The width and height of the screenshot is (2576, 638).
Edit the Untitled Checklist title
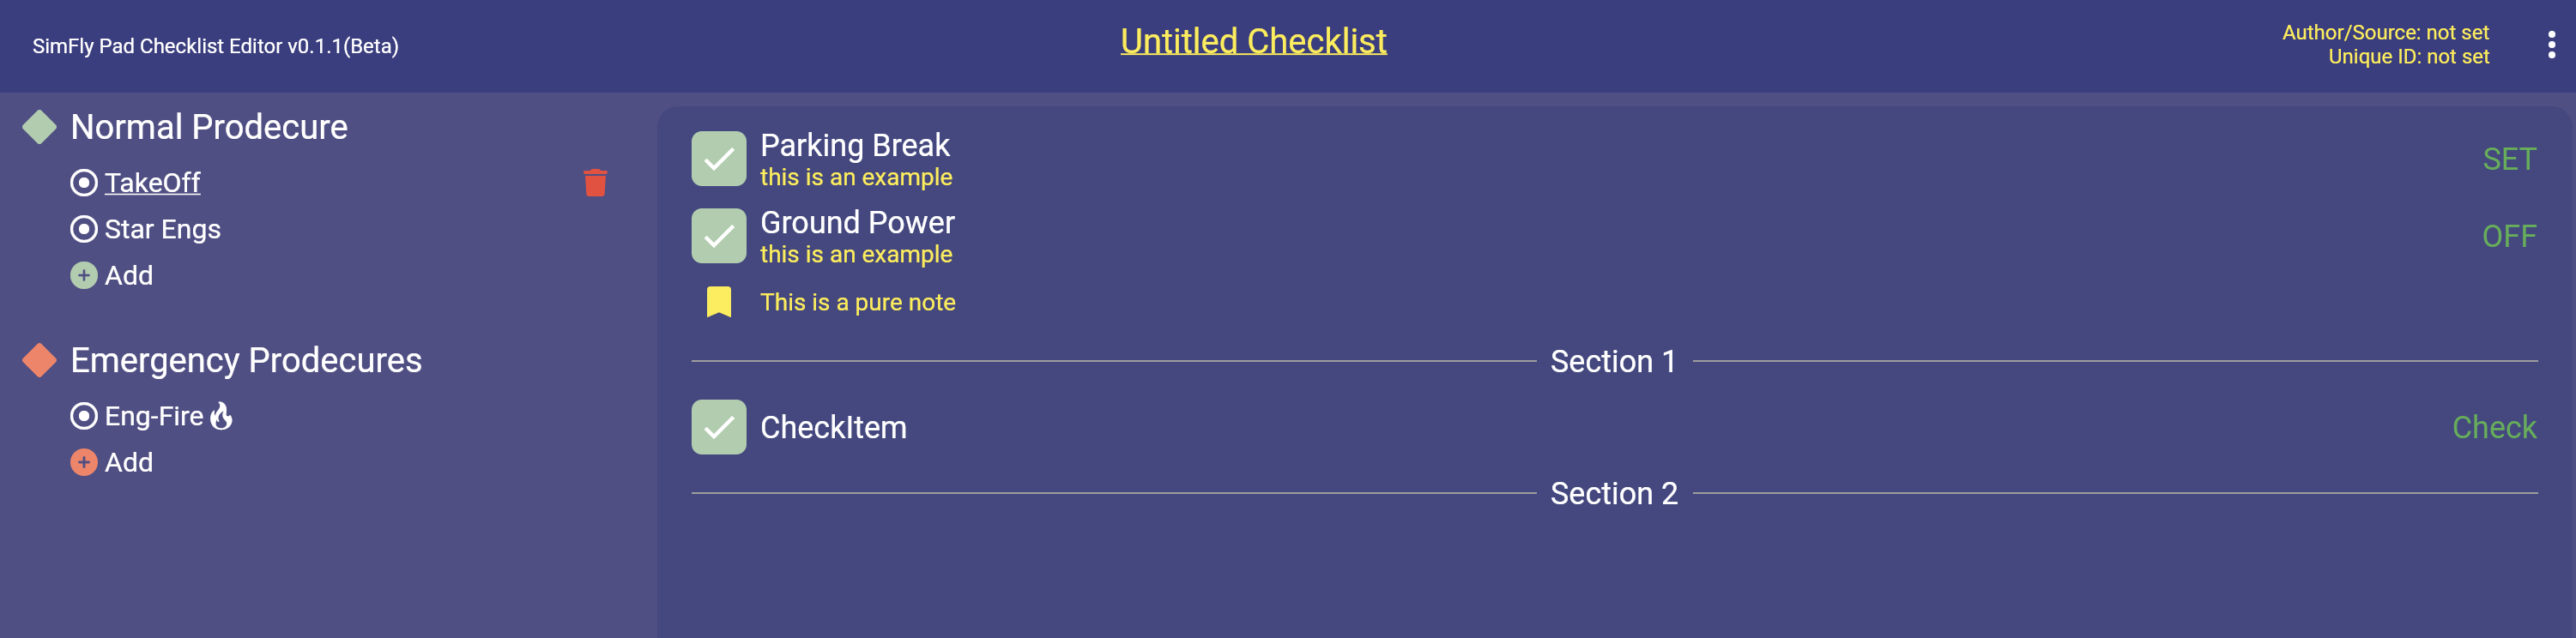point(1253,41)
